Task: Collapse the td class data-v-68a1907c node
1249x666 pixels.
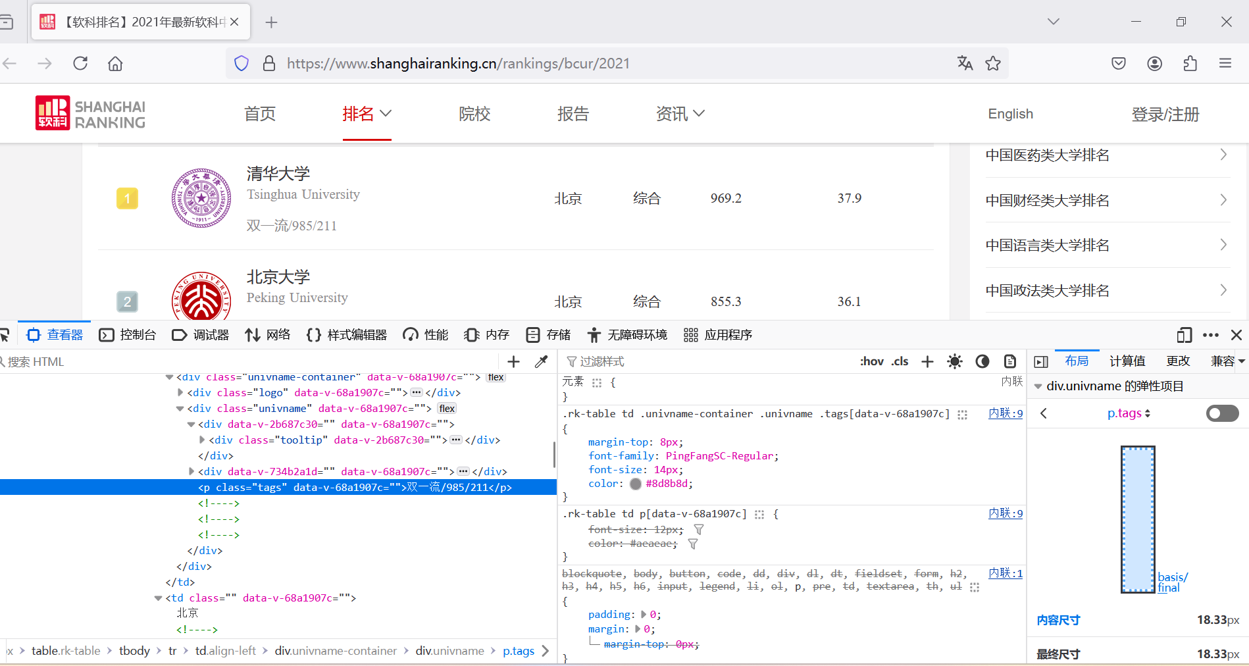Action: [158, 598]
